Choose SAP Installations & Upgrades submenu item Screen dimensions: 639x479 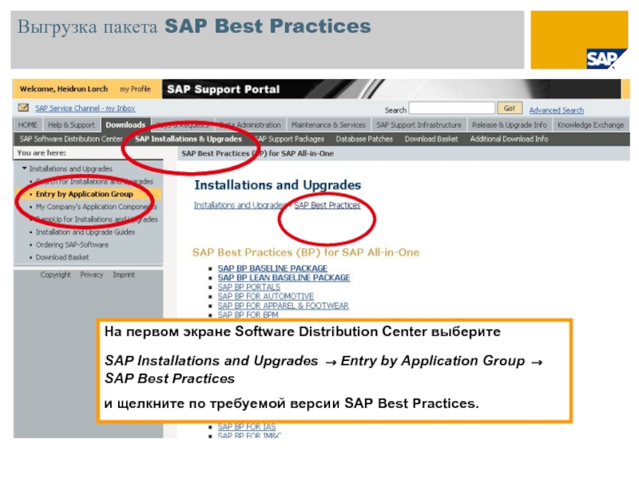[189, 139]
